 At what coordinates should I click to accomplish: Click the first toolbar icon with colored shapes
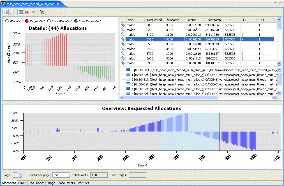(x=6, y=12)
